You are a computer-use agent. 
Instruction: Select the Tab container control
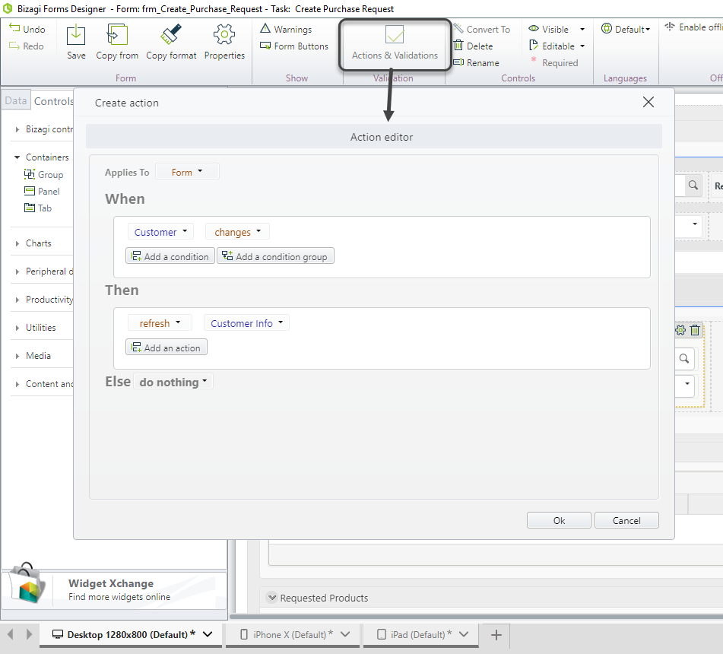[38, 208]
